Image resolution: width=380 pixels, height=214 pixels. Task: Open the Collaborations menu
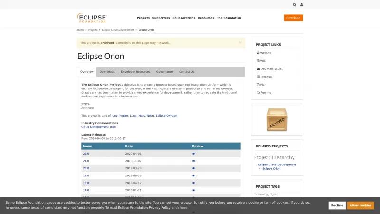click(x=184, y=18)
